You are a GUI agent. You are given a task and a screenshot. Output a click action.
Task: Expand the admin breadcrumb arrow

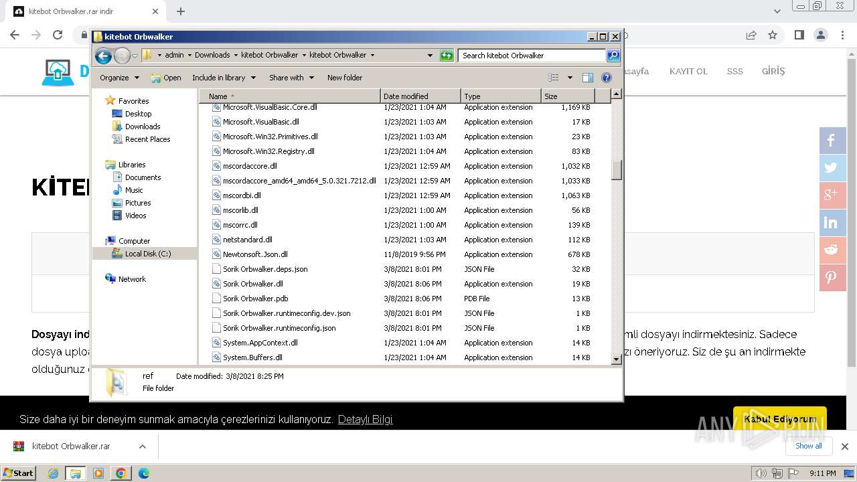click(x=189, y=56)
